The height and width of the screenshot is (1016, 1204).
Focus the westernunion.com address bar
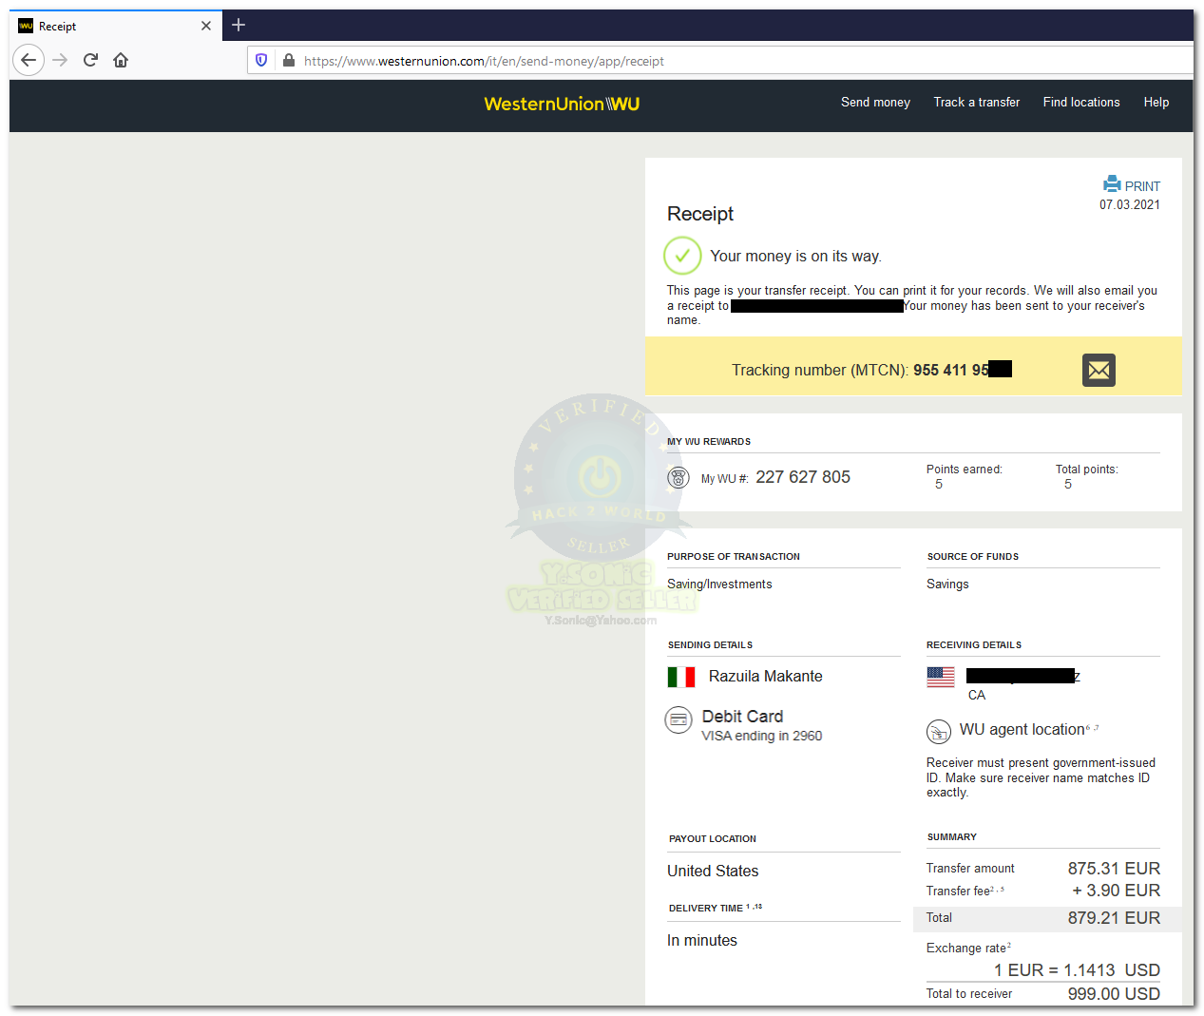click(x=722, y=61)
